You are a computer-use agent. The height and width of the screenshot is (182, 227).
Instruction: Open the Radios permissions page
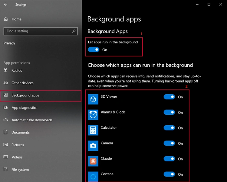(41, 70)
